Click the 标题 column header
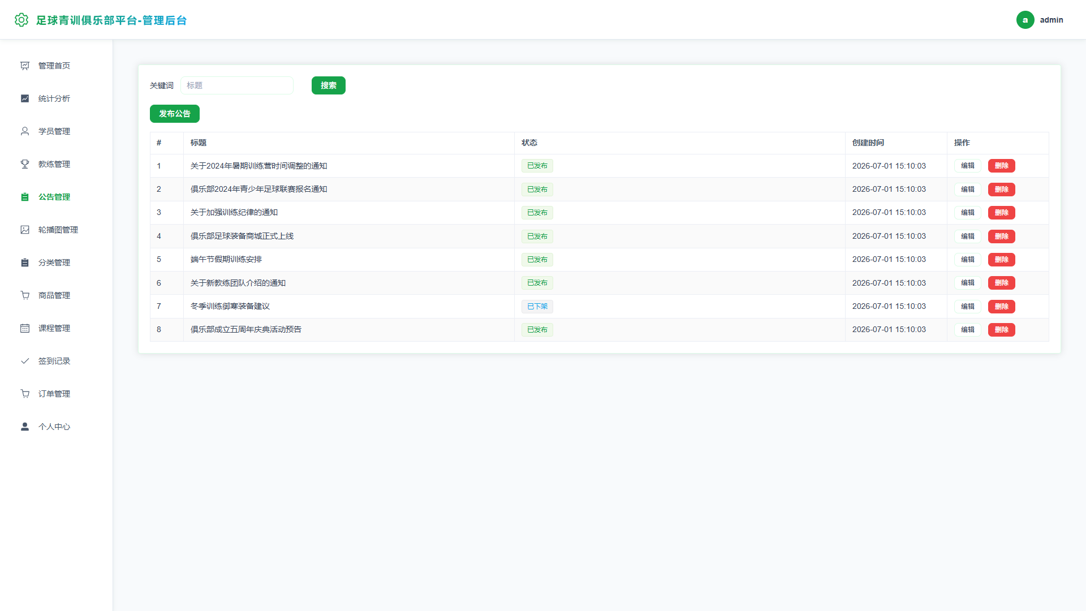 tap(199, 143)
